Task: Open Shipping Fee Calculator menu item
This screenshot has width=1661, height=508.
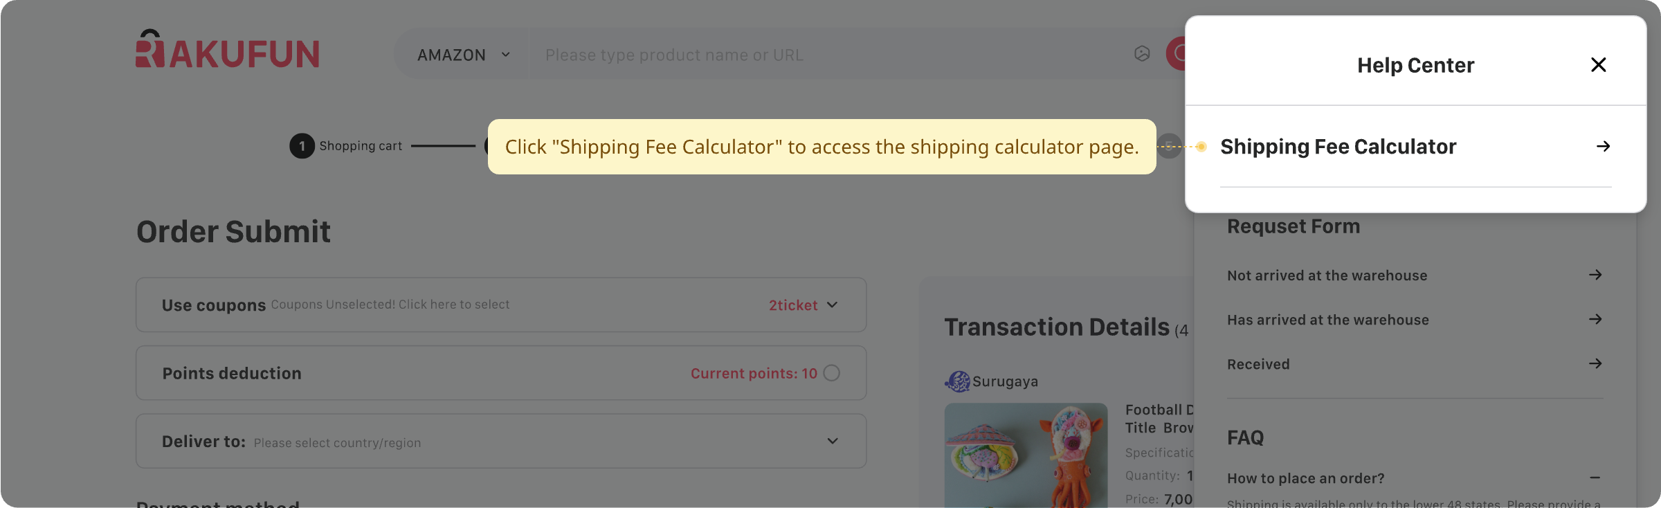Action: [1338, 147]
